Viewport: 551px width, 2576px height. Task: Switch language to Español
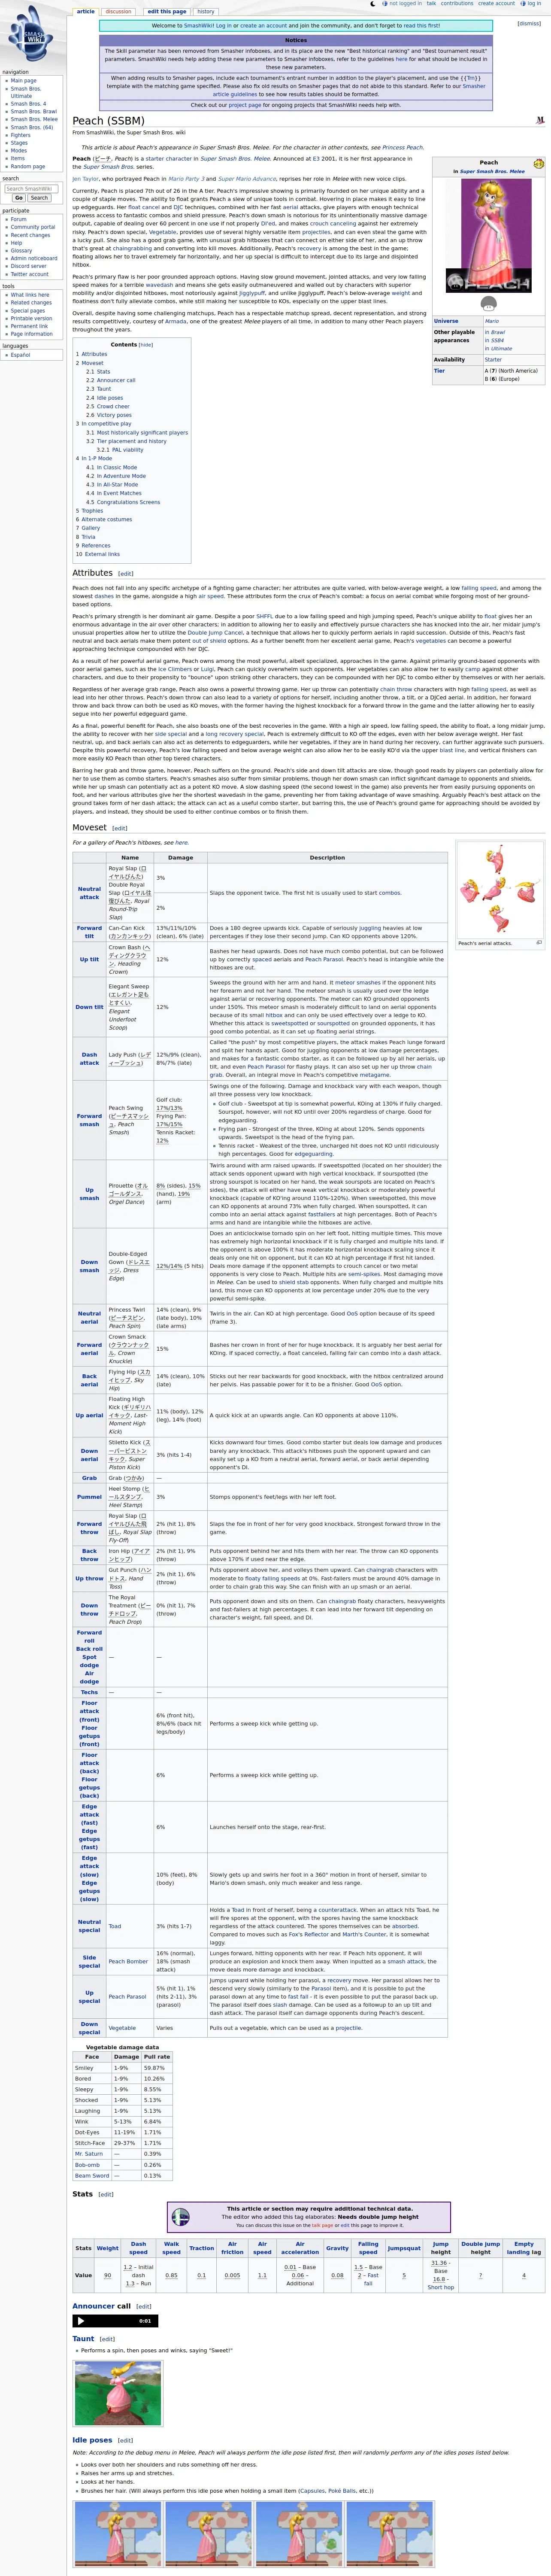click(x=20, y=355)
